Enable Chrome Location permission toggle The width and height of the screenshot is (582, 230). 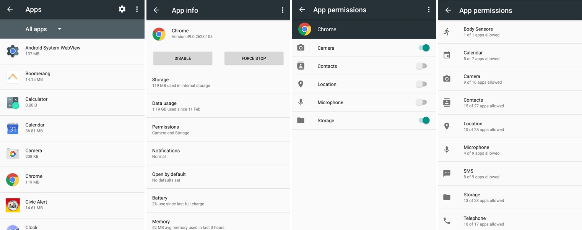[x=421, y=84]
